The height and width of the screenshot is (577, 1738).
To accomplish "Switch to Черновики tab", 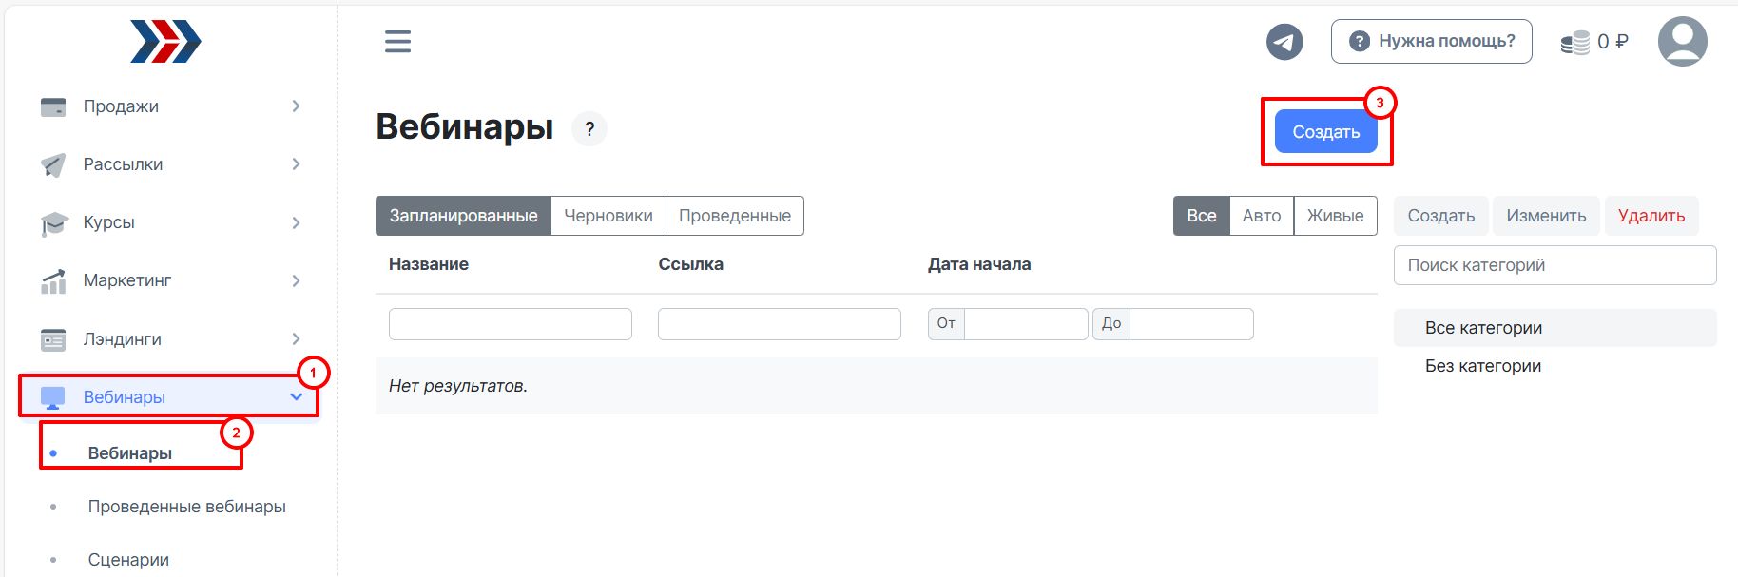I will (x=608, y=216).
